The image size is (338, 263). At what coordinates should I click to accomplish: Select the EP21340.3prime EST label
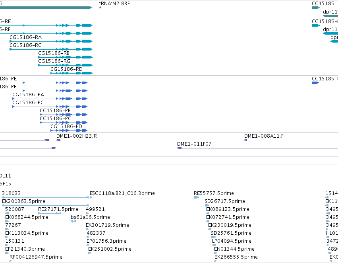pos(25,249)
